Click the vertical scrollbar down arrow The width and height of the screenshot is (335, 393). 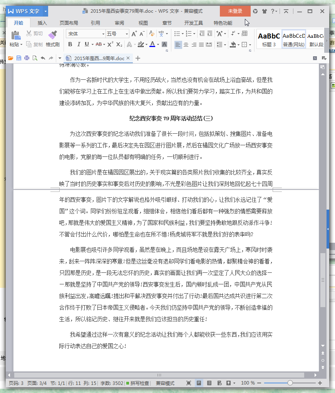(x=323, y=346)
